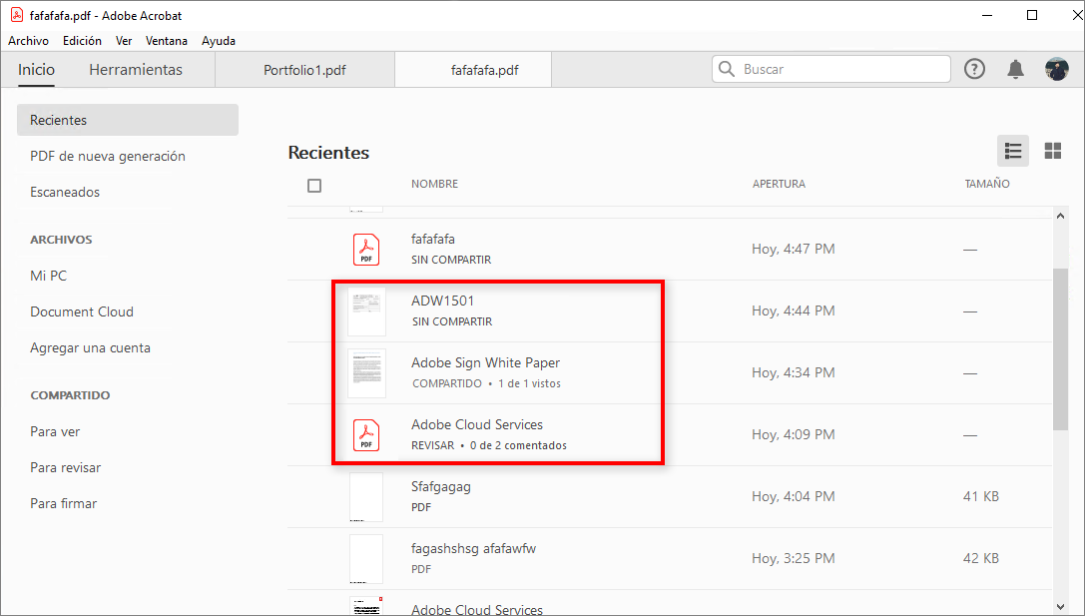Viewport: 1085px width, 616px height.
Task: Click COMPARTIDO 1 de 1 vistos status
Action: point(486,383)
